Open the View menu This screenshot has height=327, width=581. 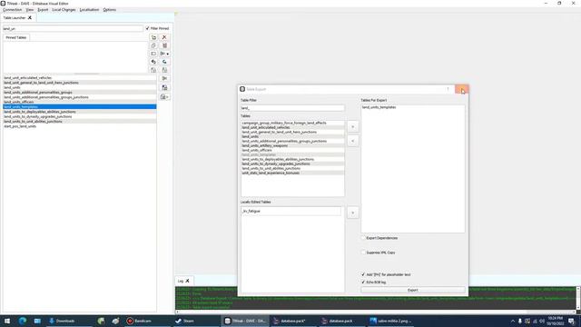coord(30,10)
